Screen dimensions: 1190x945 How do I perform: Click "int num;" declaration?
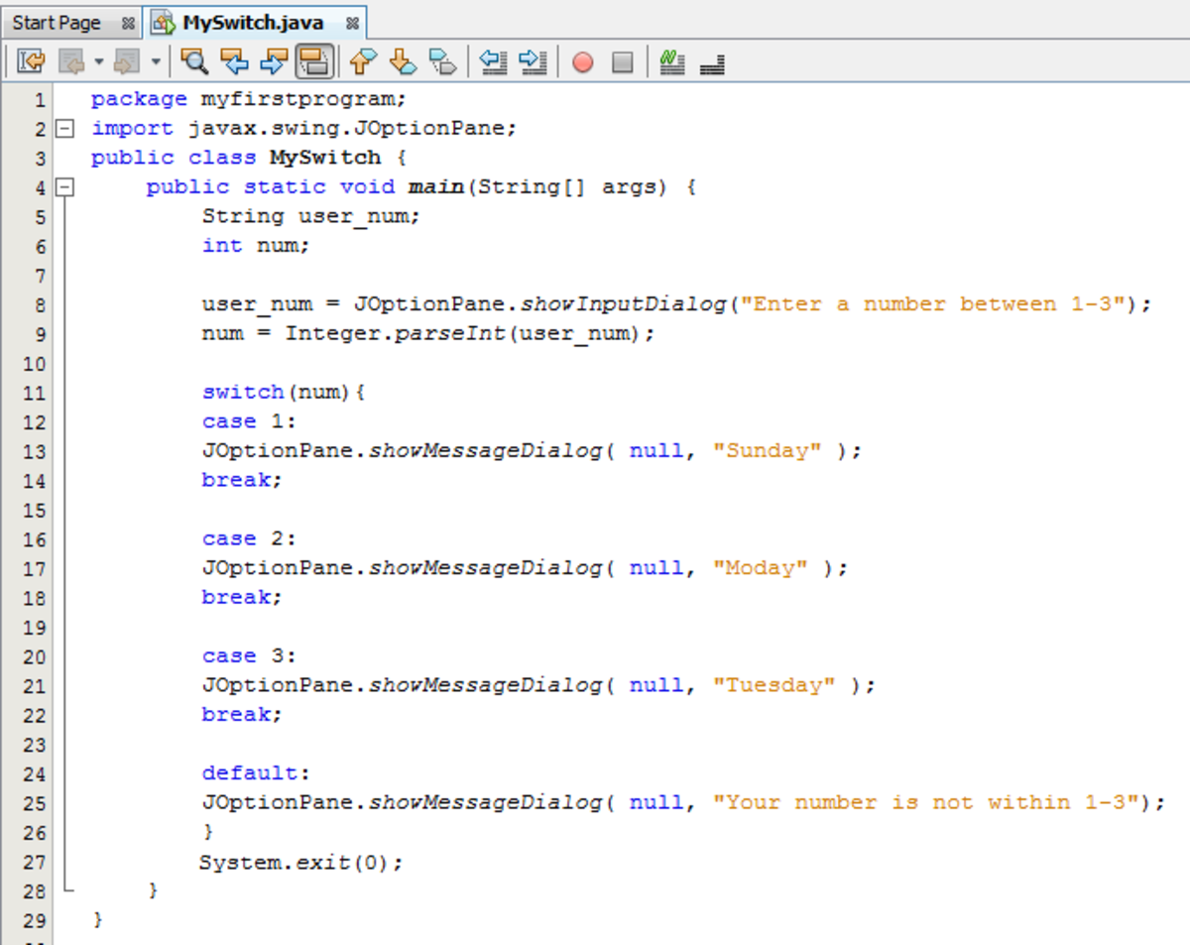point(256,245)
